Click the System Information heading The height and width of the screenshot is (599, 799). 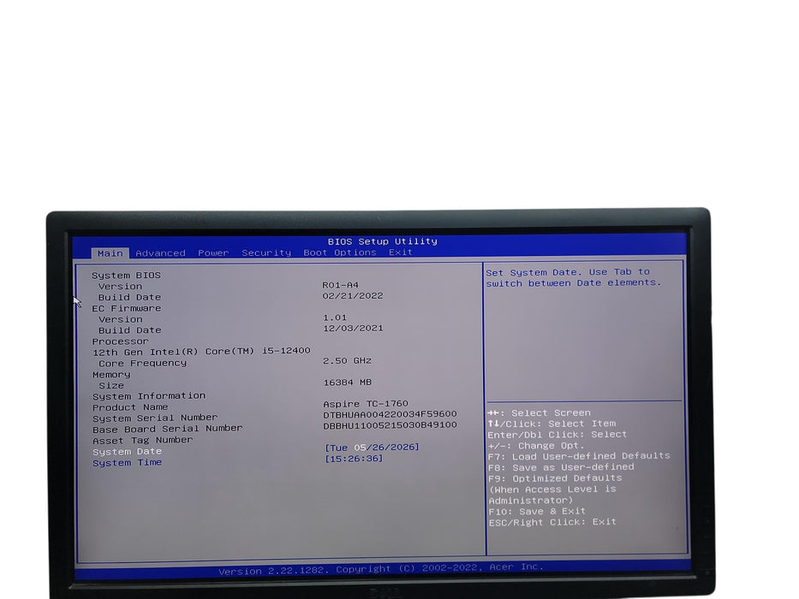(149, 396)
